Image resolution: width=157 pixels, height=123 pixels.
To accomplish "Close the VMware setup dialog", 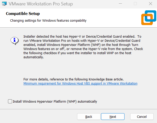I will point(150,4).
